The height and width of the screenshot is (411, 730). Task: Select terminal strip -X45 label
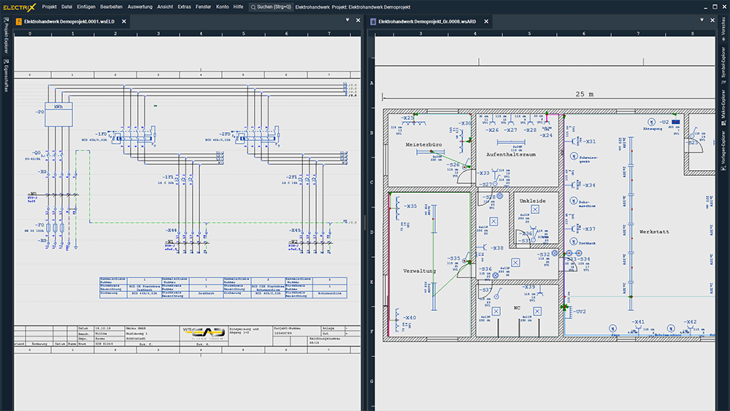click(x=295, y=231)
